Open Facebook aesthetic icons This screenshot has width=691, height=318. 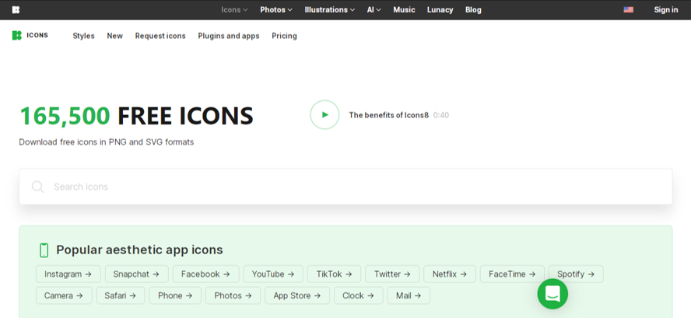coord(205,274)
